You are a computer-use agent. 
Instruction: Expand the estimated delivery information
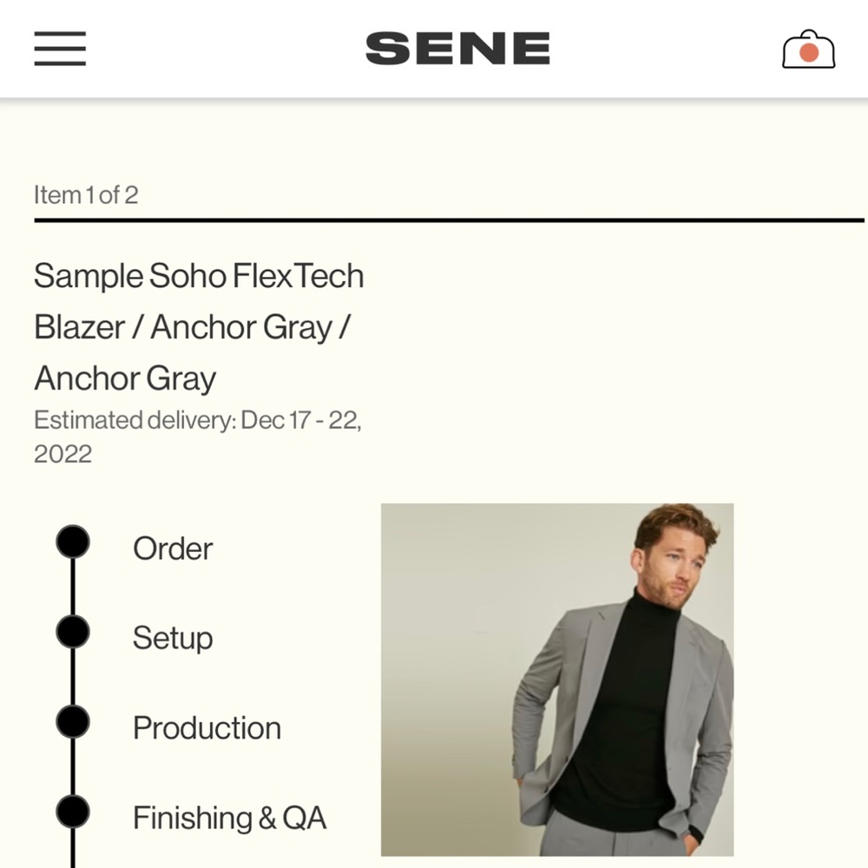tap(199, 437)
